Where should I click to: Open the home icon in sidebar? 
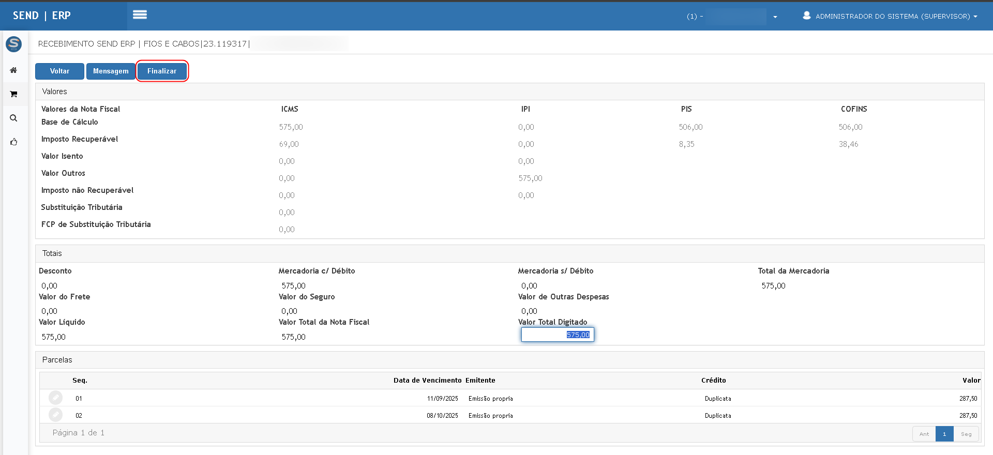[13, 70]
